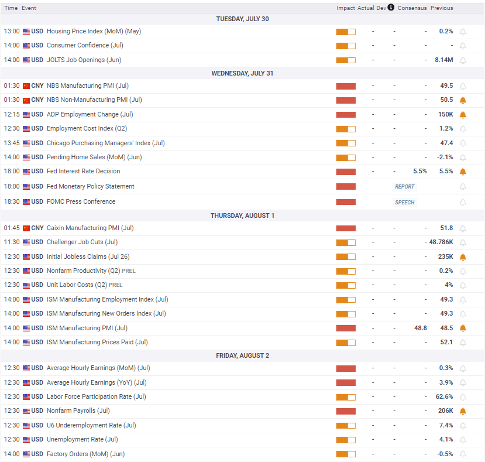
Task: Open SPEECH for FOMC Press Conference
Action: 405,202
